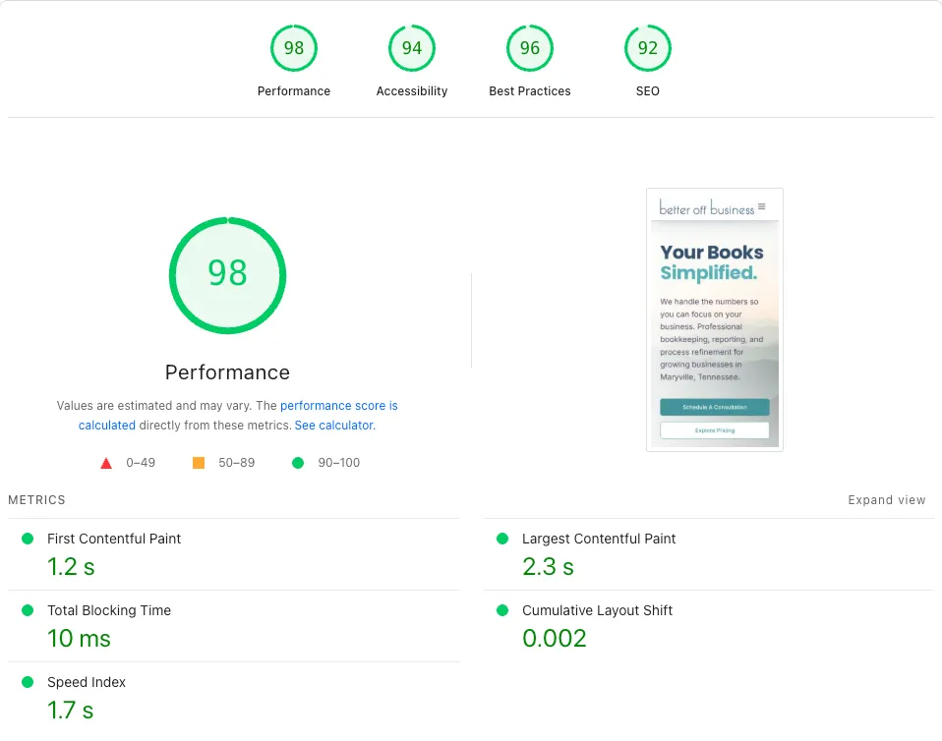
Task: Click the Performance score gauge showing 98
Action: coord(294,47)
